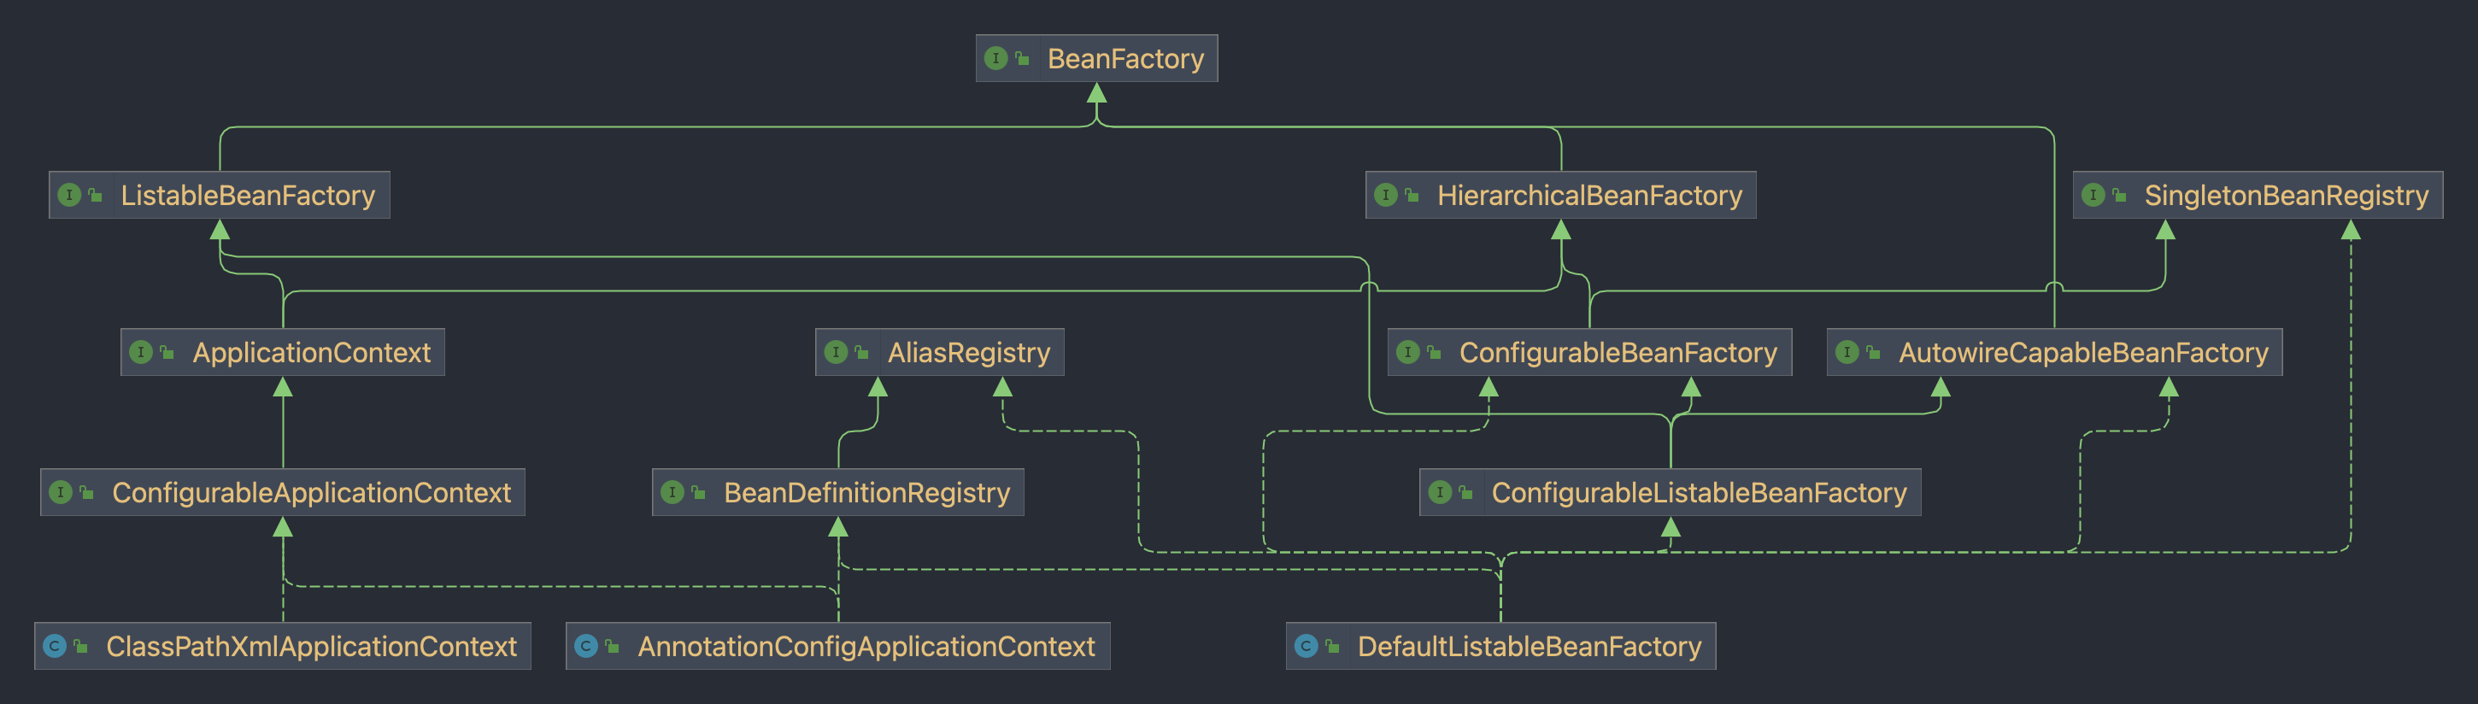The width and height of the screenshot is (2478, 704).
Task: Click the interface icon beside ConfigurableBeanFactory
Action: tap(1407, 352)
